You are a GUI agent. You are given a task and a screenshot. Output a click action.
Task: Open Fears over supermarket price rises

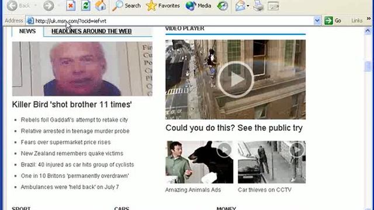pos(66,142)
